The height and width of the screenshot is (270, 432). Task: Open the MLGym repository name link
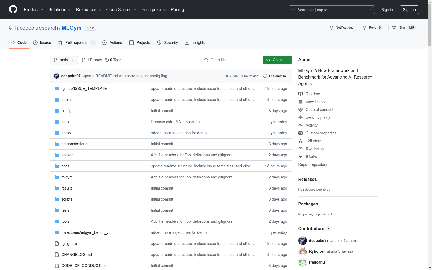click(72, 28)
